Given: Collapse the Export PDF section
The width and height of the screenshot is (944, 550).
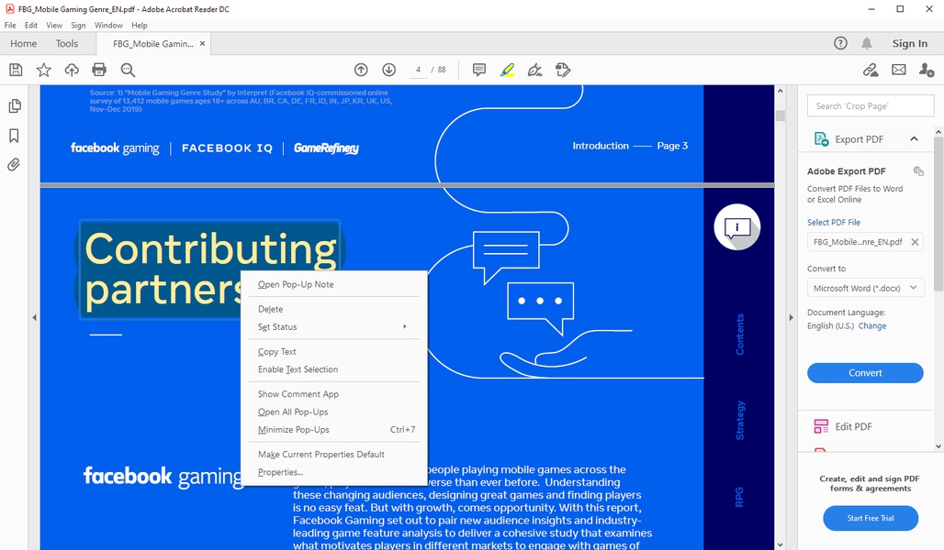Looking at the screenshot, I should tap(914, 139).
